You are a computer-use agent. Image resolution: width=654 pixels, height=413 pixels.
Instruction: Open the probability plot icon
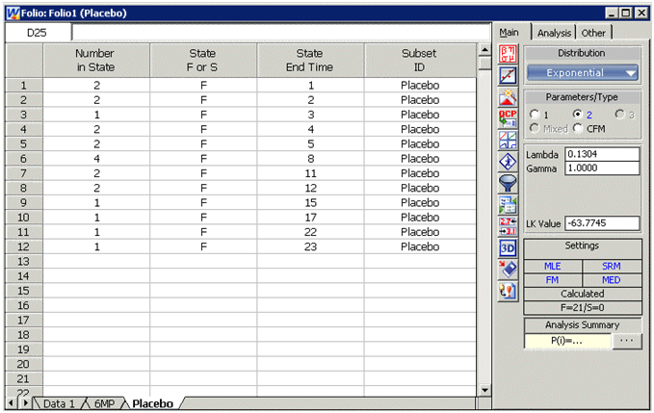pyautogui.click(x=508, y=76)
